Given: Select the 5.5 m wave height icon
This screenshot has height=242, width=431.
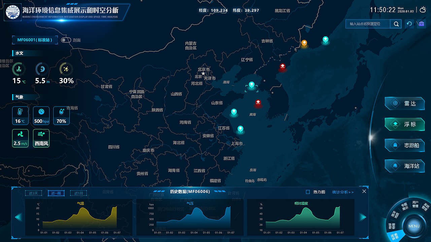Looking at the screenshot, I should click(42, 69).
